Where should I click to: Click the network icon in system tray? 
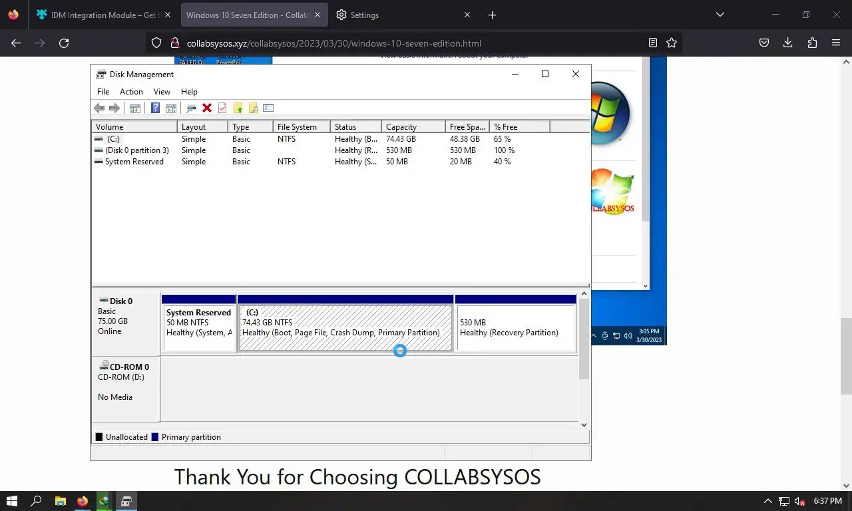[785, 501]
